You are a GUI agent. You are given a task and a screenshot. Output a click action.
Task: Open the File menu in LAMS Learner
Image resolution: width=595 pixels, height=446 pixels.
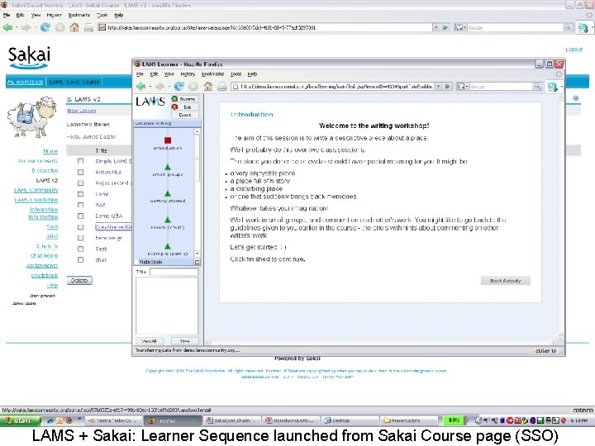140,74
